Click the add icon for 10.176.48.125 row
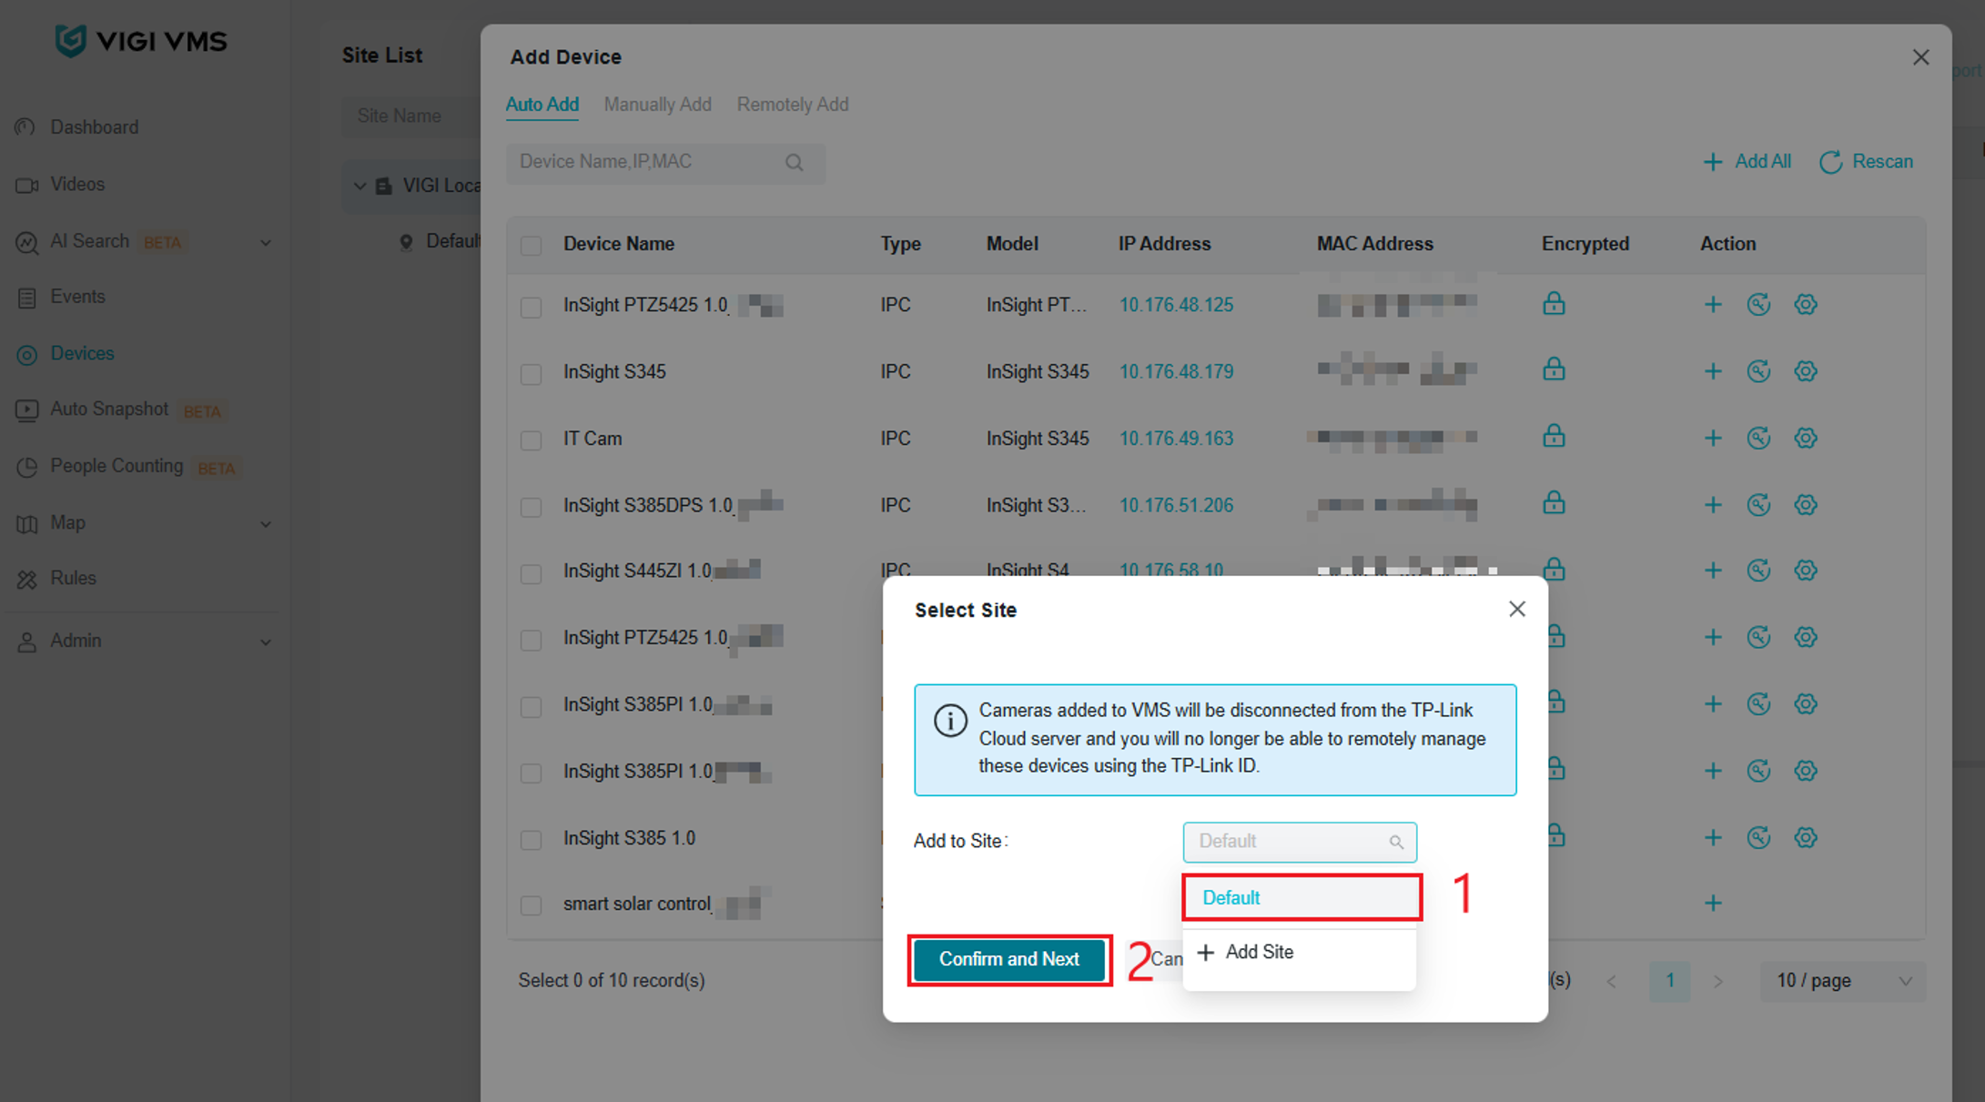 coord(1713,305)
